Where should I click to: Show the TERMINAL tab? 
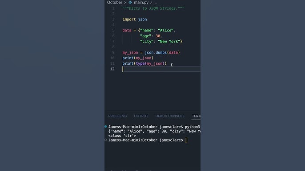click(x=196, y=116)
